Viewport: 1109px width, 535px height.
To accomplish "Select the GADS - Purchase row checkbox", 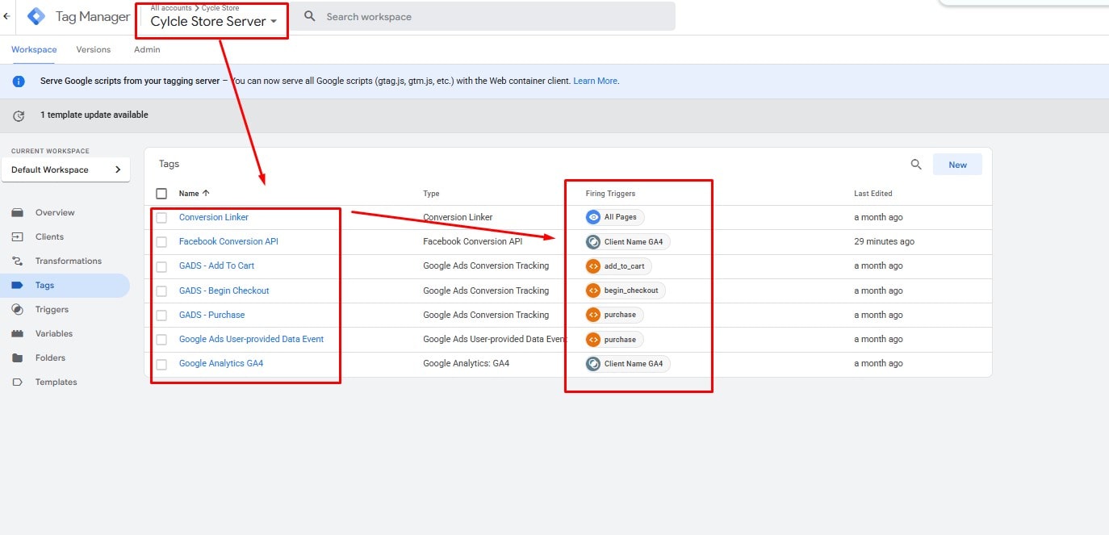I will pos(161,316).
